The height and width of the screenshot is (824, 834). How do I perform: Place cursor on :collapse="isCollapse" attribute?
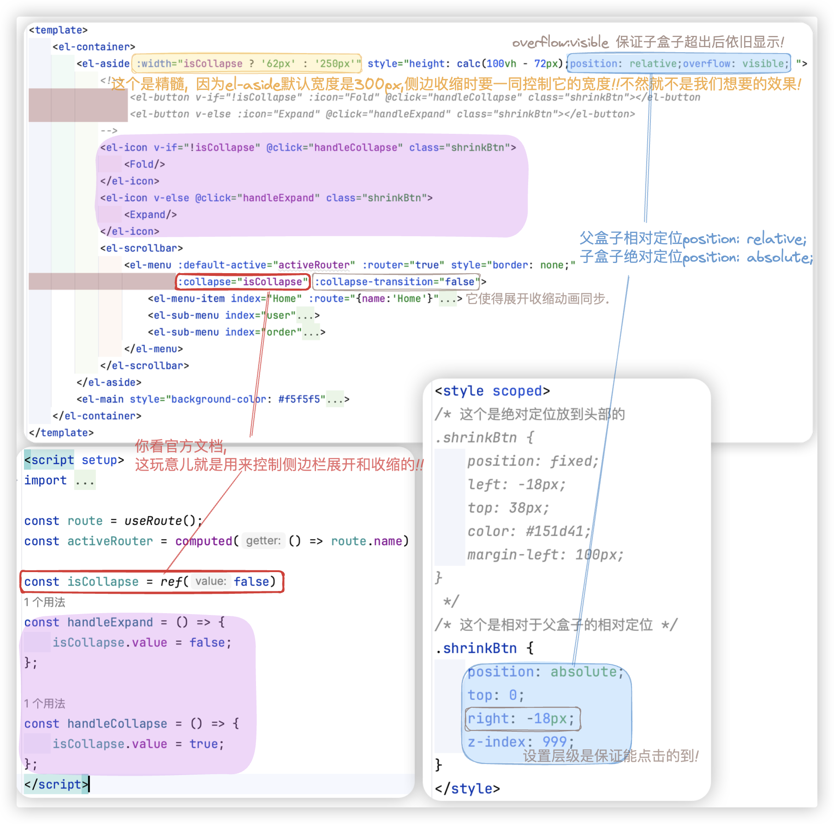(x=243, y=282)
